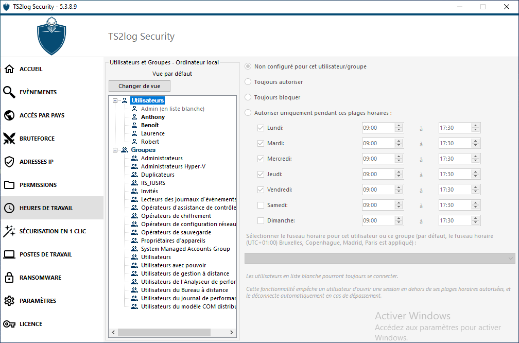Click the Changer de vue button
The width and height of the screenshot is (519, 343).
(140, 86)
